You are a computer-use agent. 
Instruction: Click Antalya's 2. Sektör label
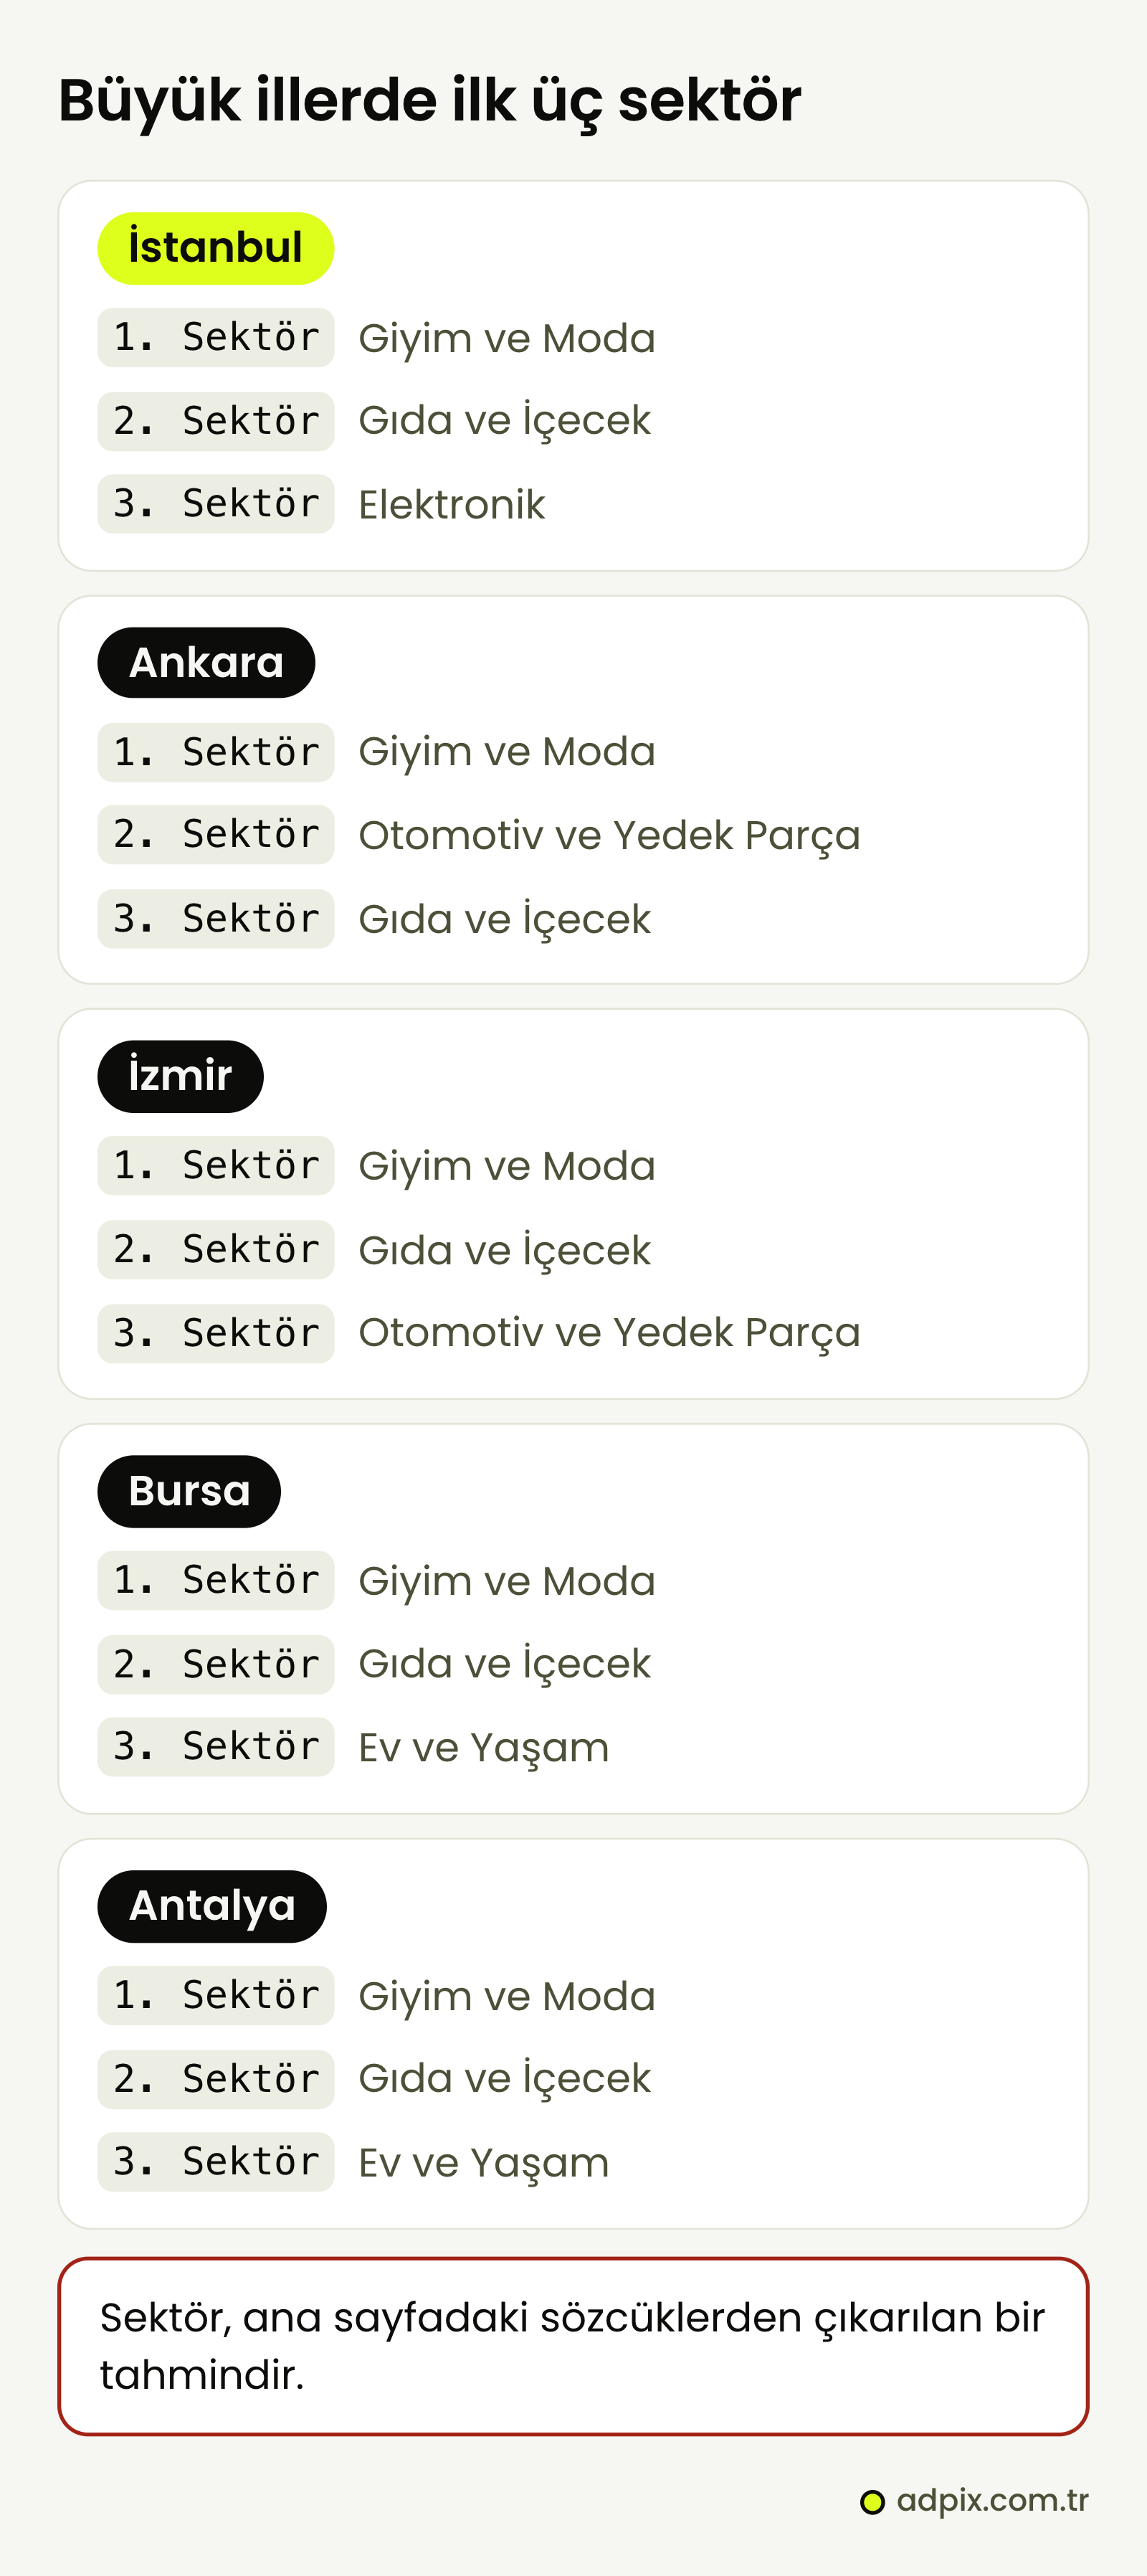216,2079
